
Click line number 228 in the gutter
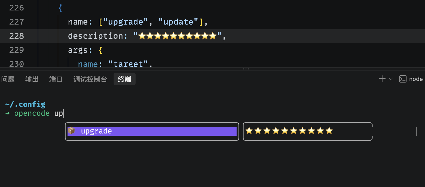pos(16,36)
